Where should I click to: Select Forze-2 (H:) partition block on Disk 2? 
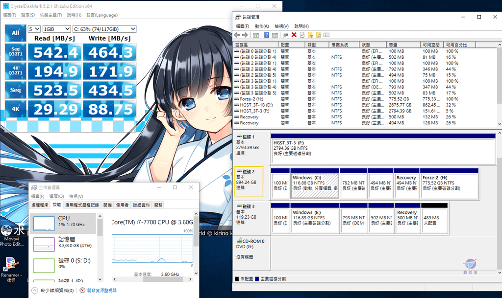coord(449,183)
